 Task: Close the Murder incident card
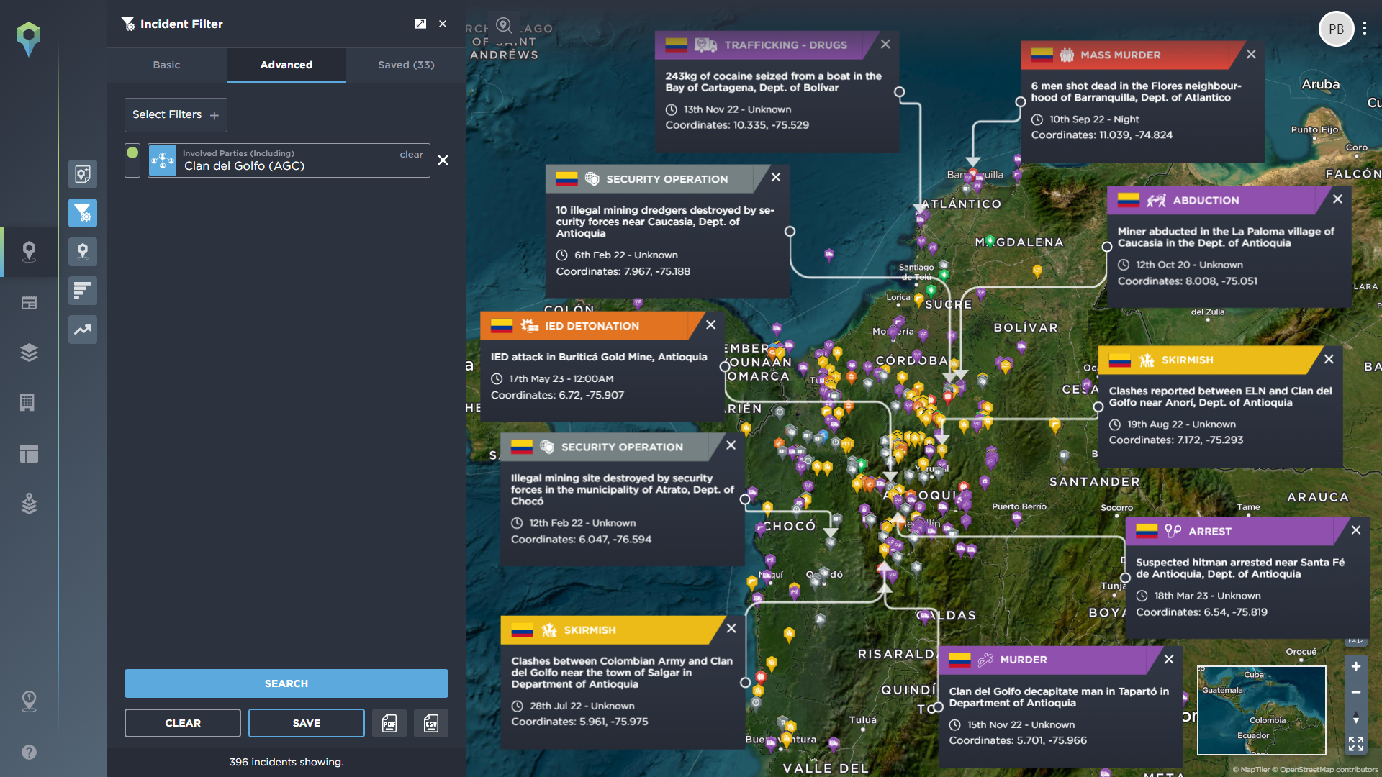[1169, 659]
